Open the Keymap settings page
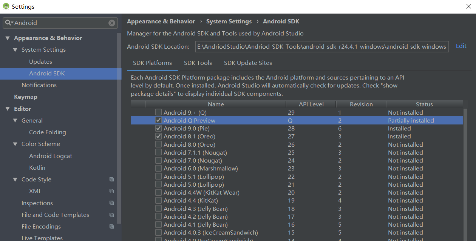 [x=26, y=97]
